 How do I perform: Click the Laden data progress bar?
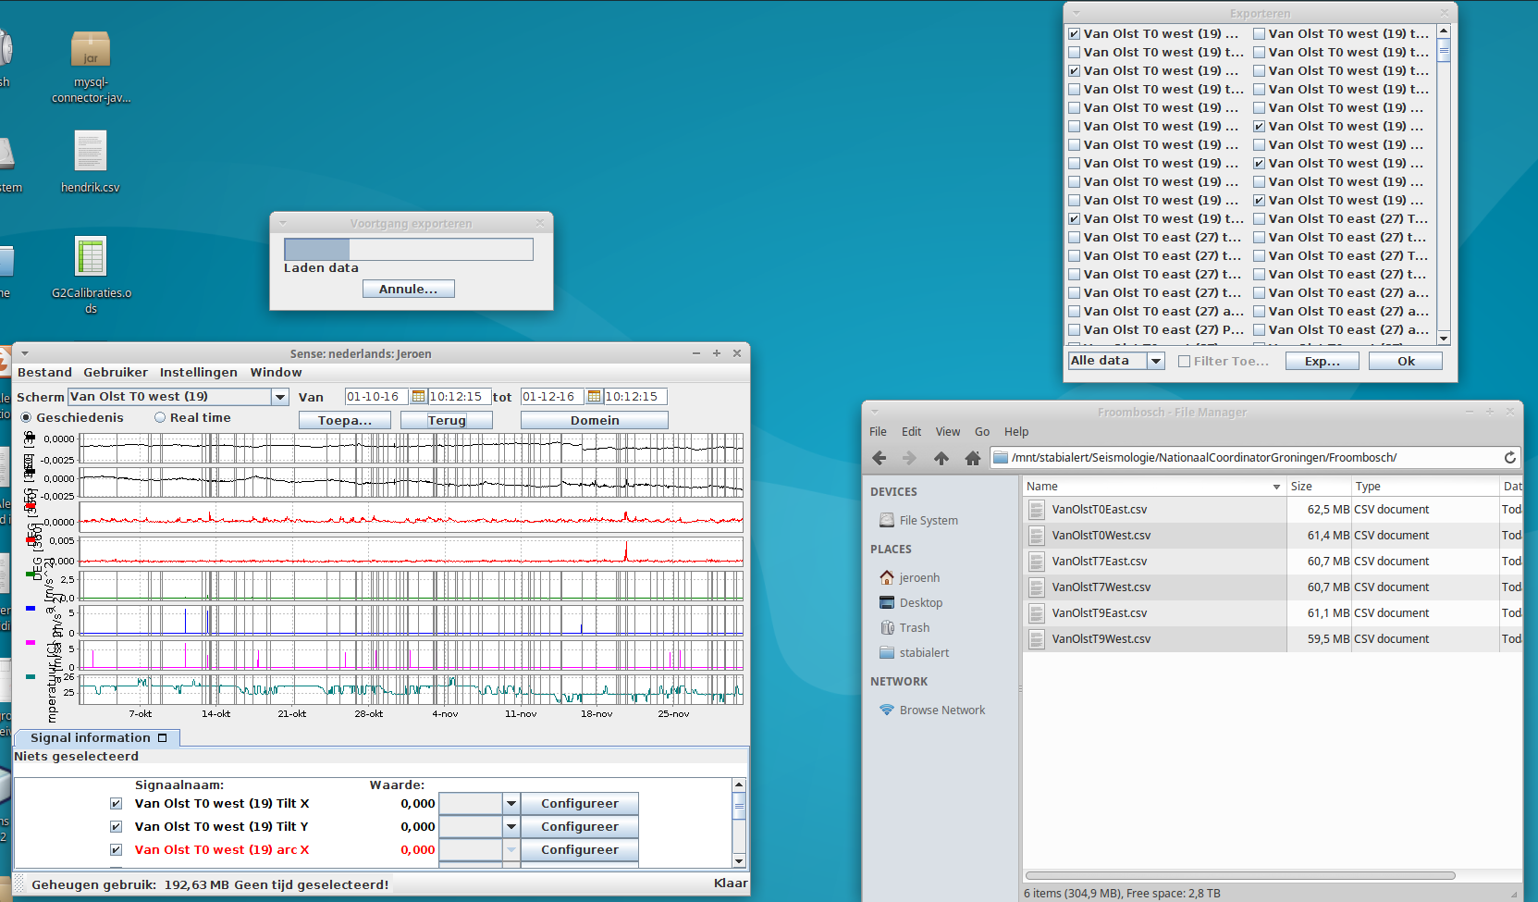[409, 249]
